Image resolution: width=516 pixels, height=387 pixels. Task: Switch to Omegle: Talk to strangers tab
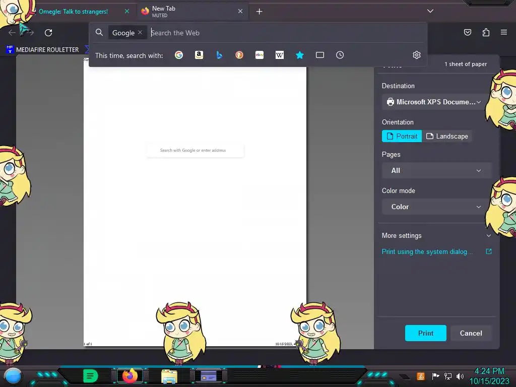(x=73, y=12)
